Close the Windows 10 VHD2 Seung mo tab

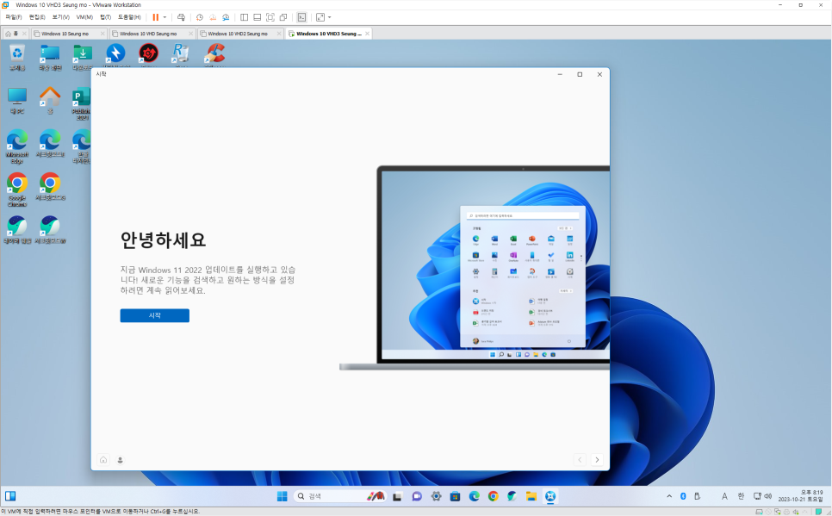click(279, 34)
